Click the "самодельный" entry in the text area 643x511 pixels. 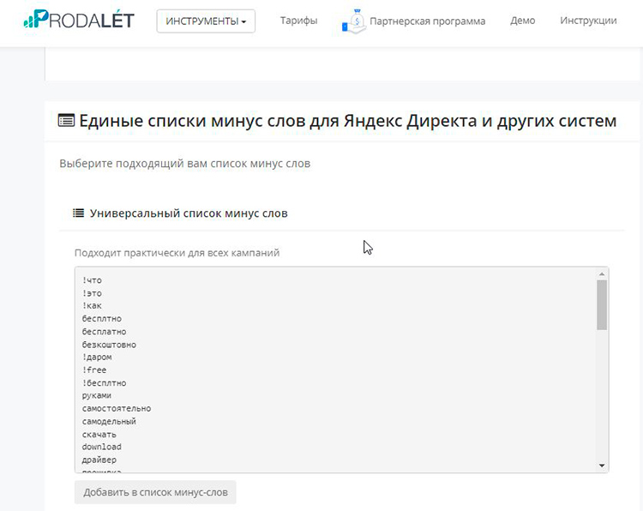(109, 422)
